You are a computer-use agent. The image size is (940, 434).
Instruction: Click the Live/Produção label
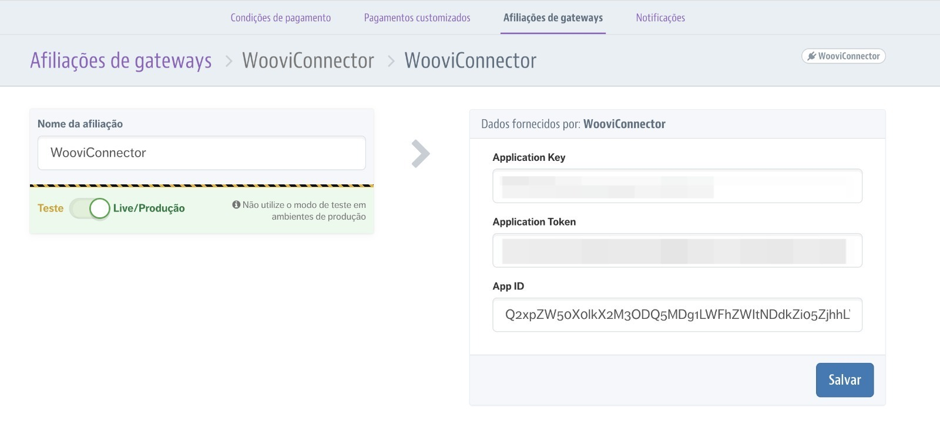[x=149, y=208]
